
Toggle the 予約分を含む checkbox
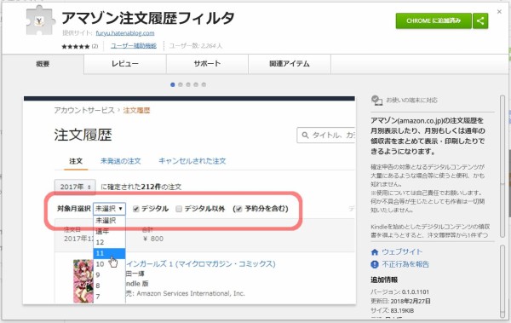[238, 209]
